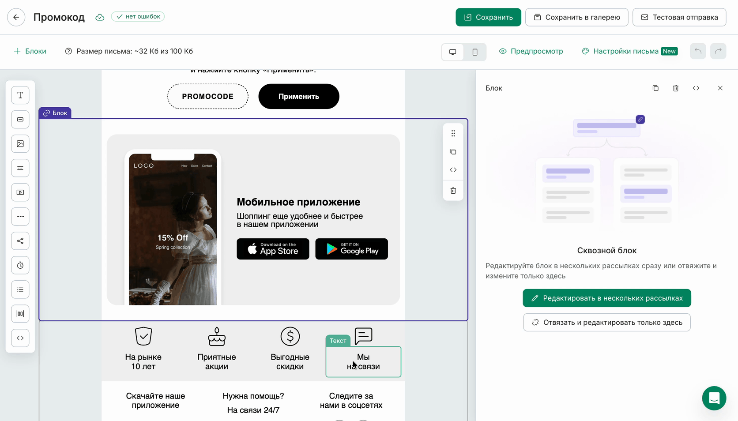Duplicate block via floating block toolbar
The width and height of the screenshot is (738, 421).
[x=453, y=151]
